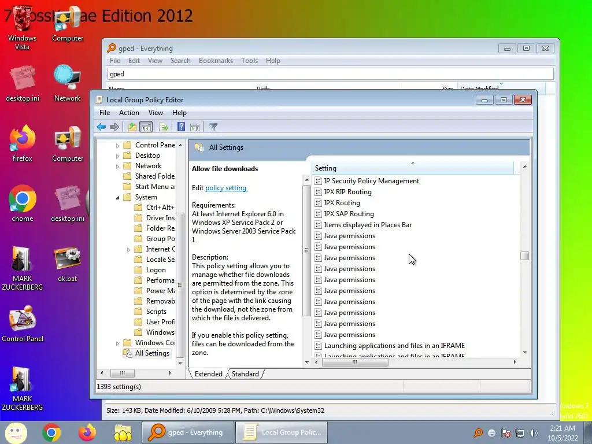
Task: Open the View menu in Group Policy Editor
Action: (156, 113)
